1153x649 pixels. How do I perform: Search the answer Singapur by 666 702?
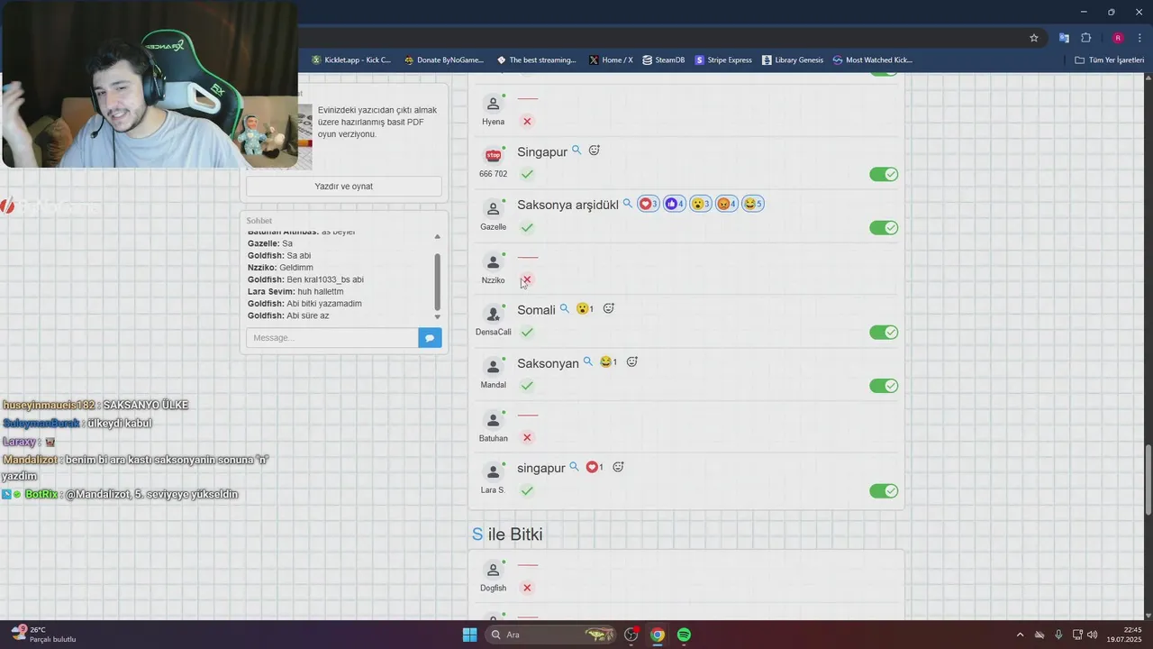pyautogui.click(x=576, y=151)
